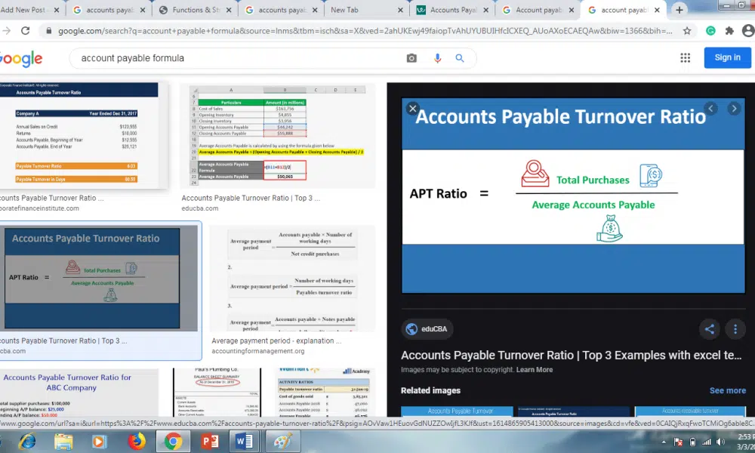Viewport: 755px width, 453px height.
Task: Open the Google apps grid
Action: coord(686,58)
